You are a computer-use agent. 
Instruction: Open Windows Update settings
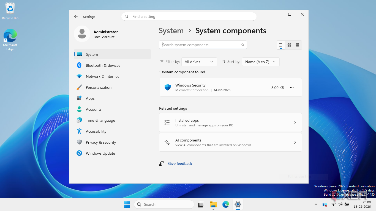112,153
